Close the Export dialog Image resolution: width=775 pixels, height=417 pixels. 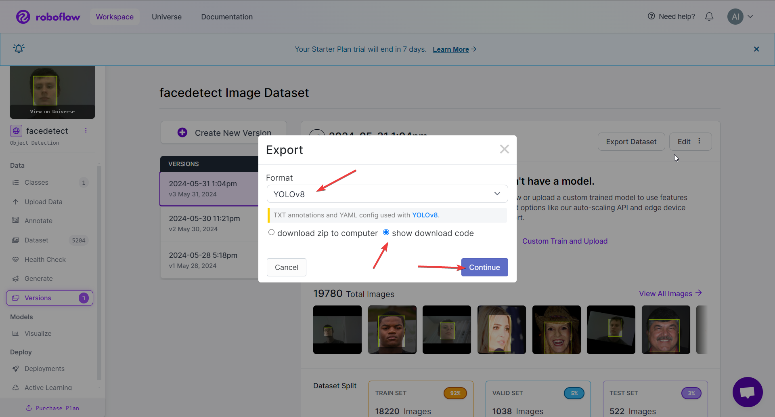point(505,149)
